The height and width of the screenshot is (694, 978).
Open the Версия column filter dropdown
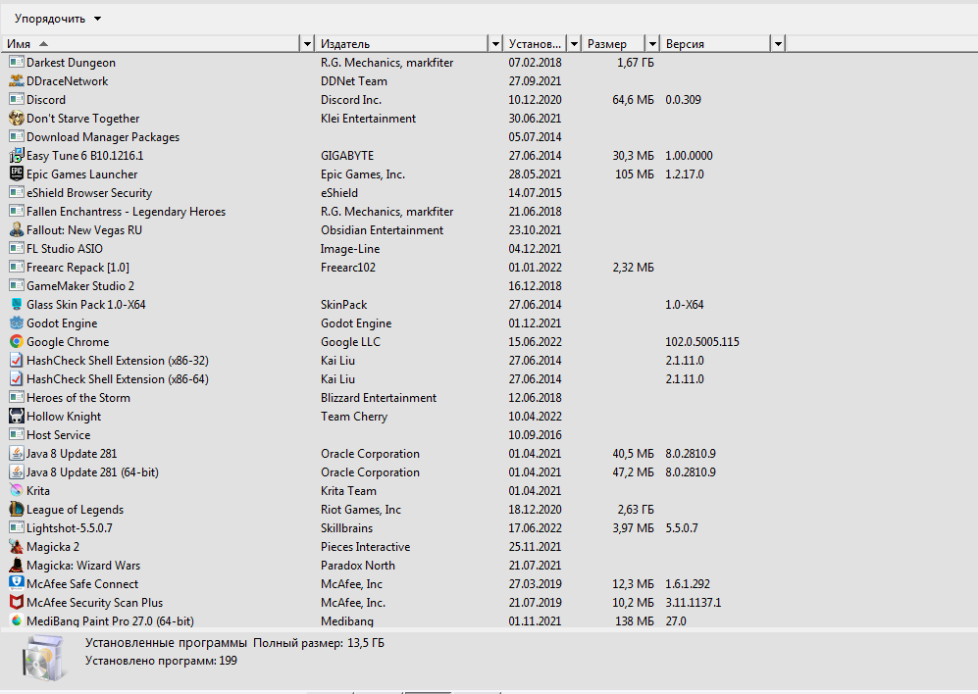(778, 44)
